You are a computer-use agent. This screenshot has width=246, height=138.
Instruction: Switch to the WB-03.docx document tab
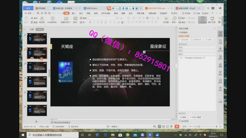point(91,8)
